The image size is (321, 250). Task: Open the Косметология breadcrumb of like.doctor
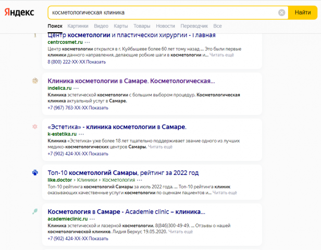(118, 180)
